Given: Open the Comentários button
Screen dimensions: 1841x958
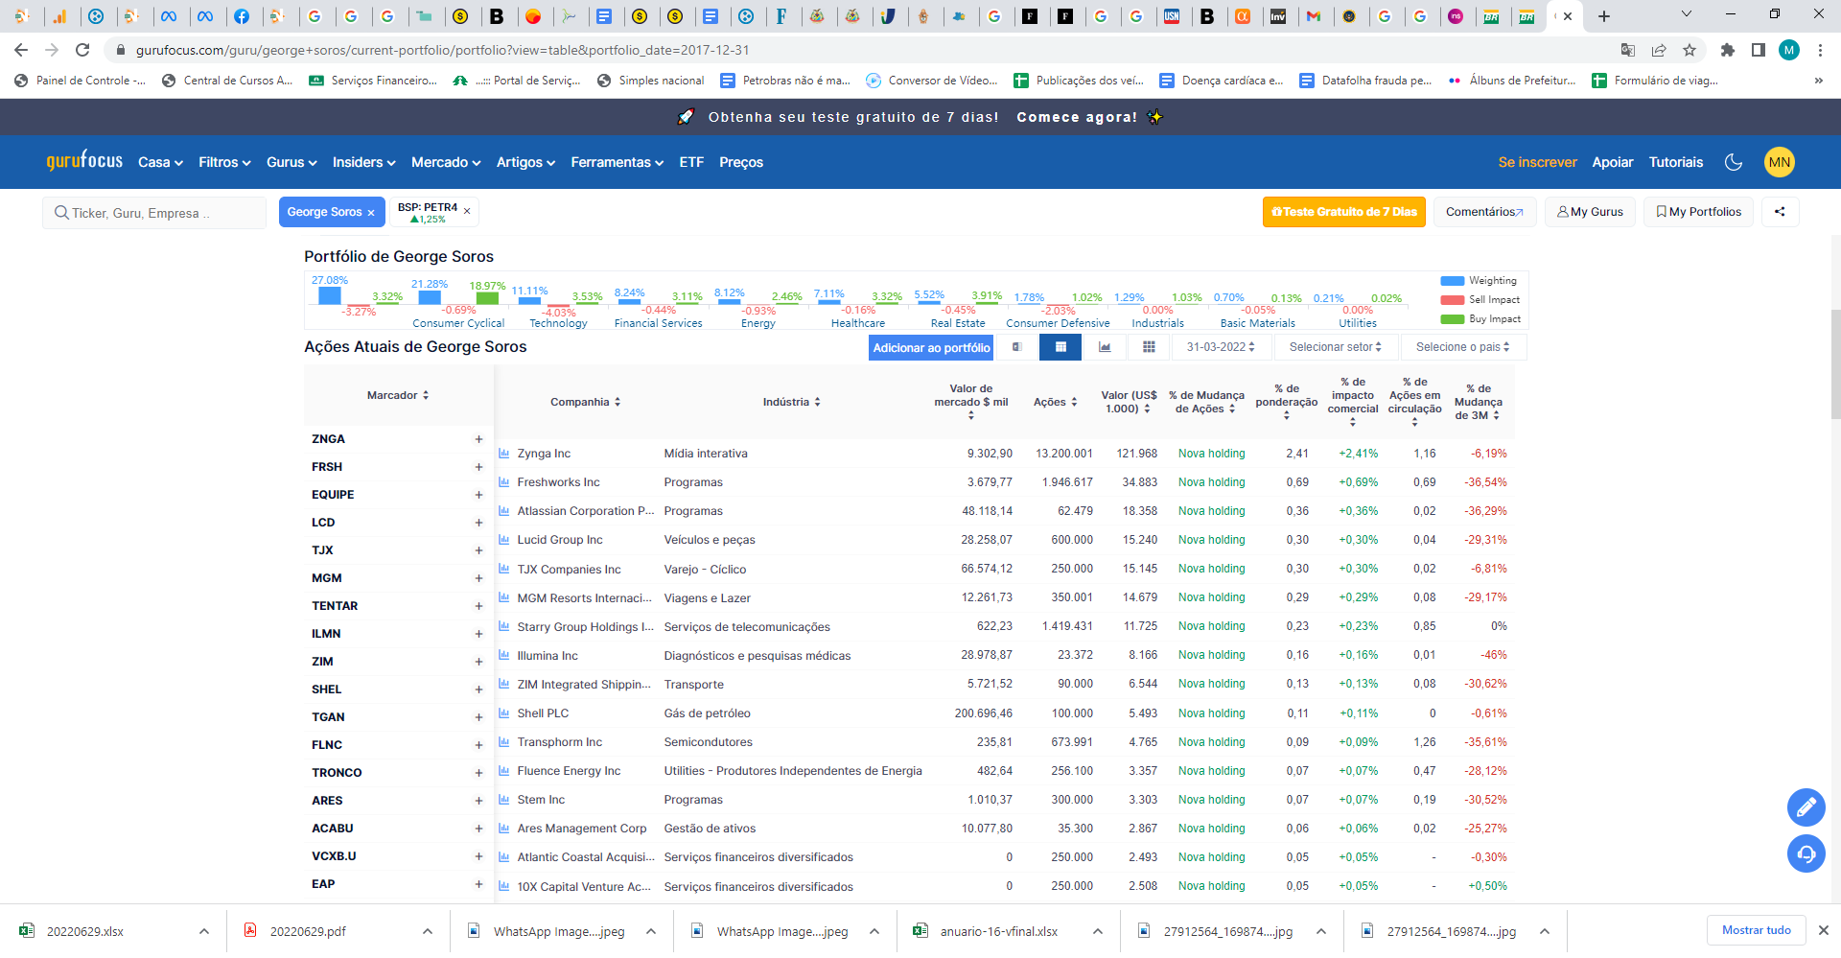Looking at the screenshot, I should click(x=1484, y=212).
